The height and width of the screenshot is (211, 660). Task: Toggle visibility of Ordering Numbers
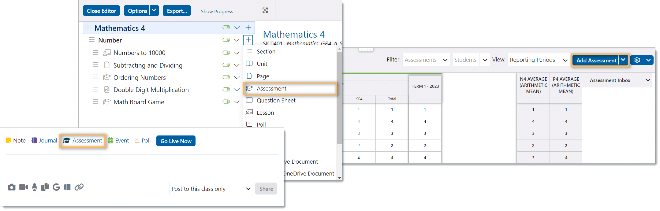[x=226, y=77]
